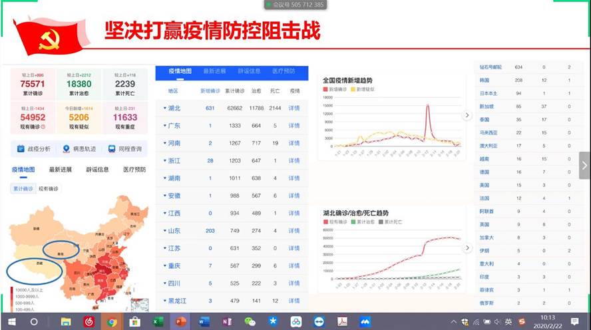The width and height of the screenshot is (591, 330).
Task: Open the 同程查询 bus icon
Action: pyautogui.click(x=112, y=149)
